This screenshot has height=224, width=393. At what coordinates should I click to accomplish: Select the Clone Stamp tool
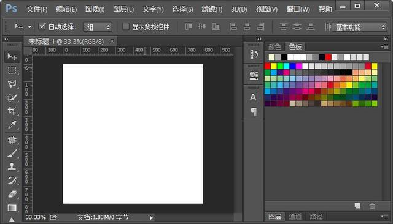[12, 167]
